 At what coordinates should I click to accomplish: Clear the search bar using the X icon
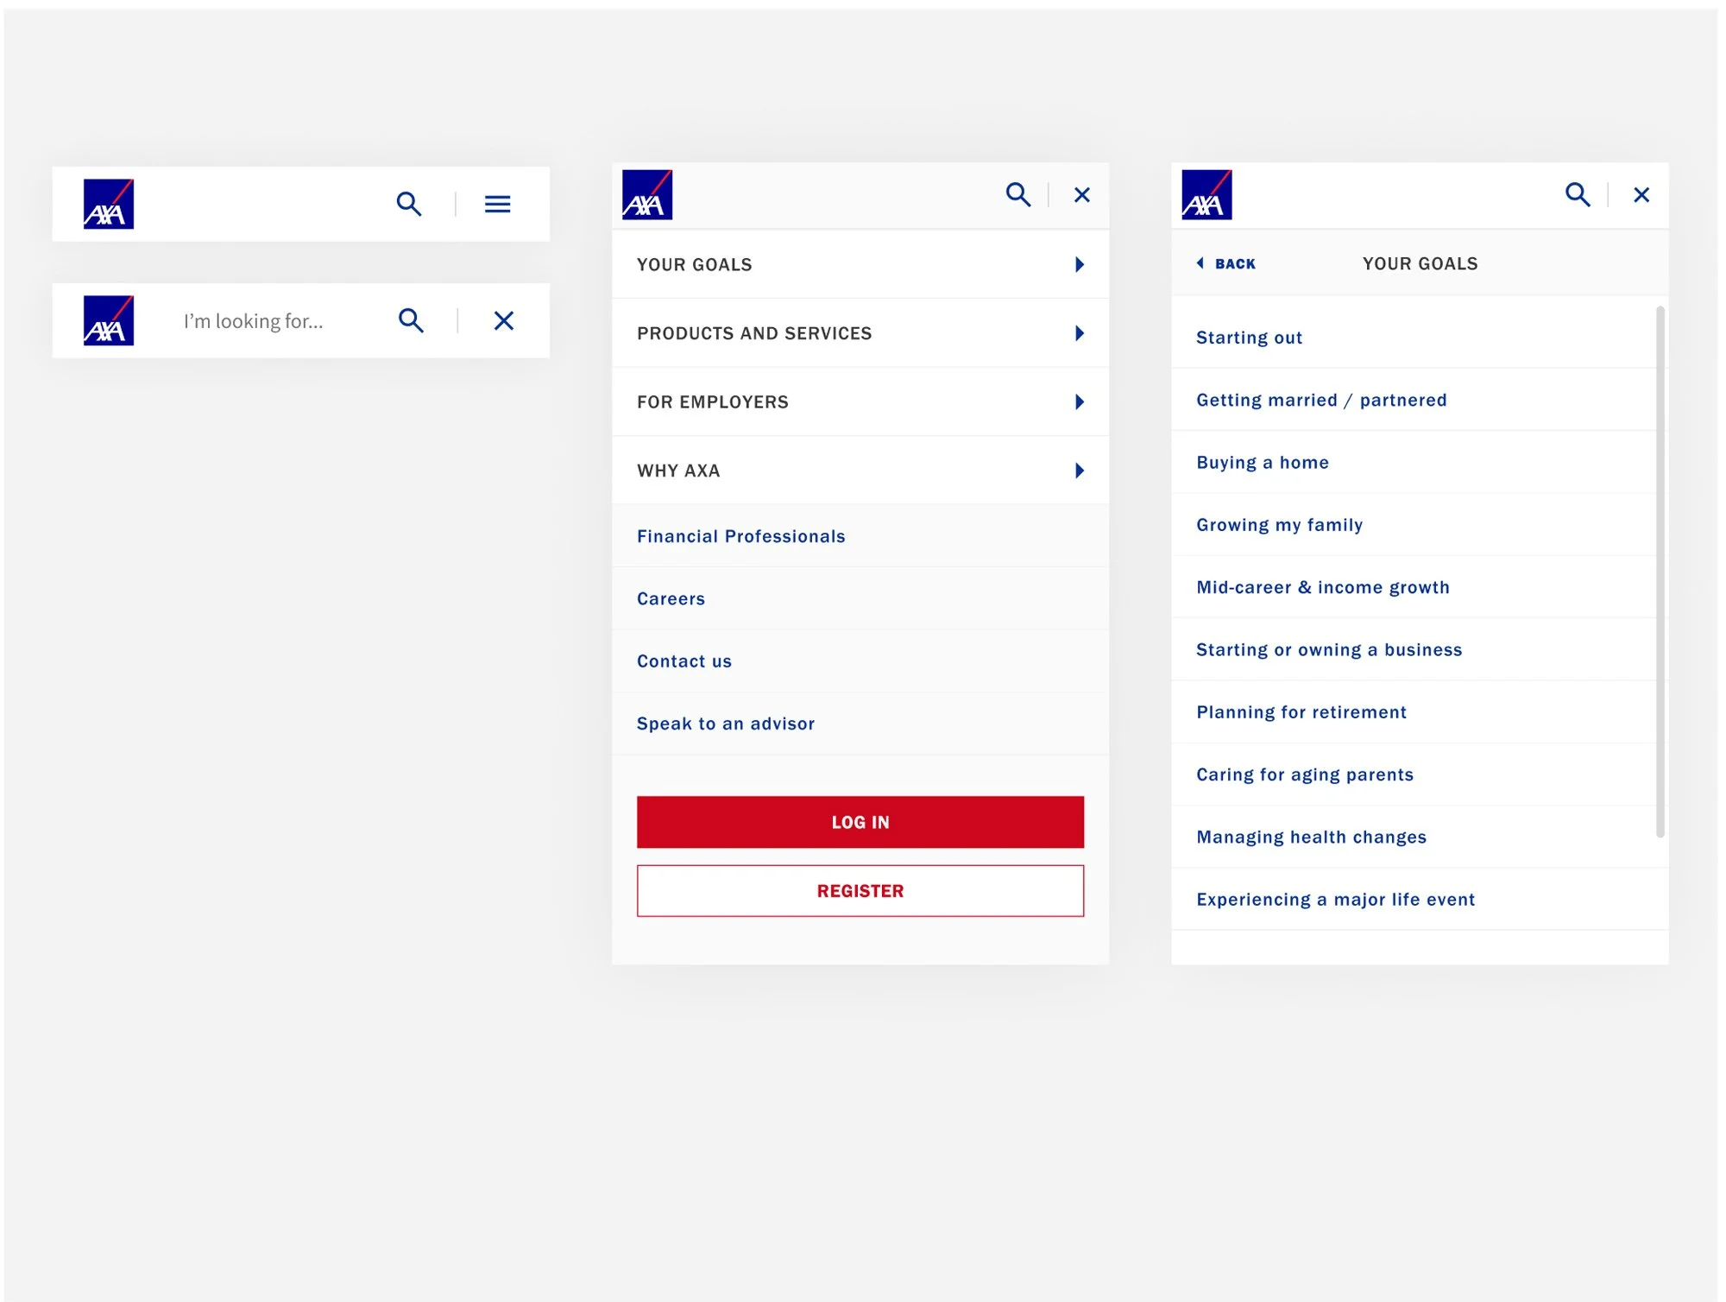[503, 320]
